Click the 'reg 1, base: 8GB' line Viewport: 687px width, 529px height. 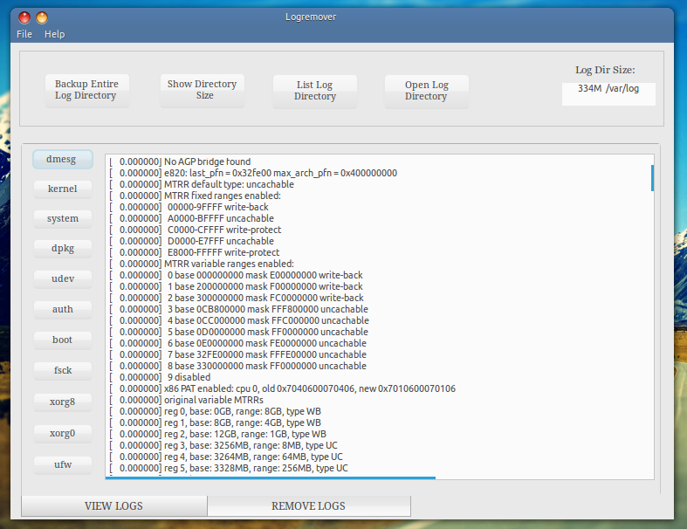215,423
